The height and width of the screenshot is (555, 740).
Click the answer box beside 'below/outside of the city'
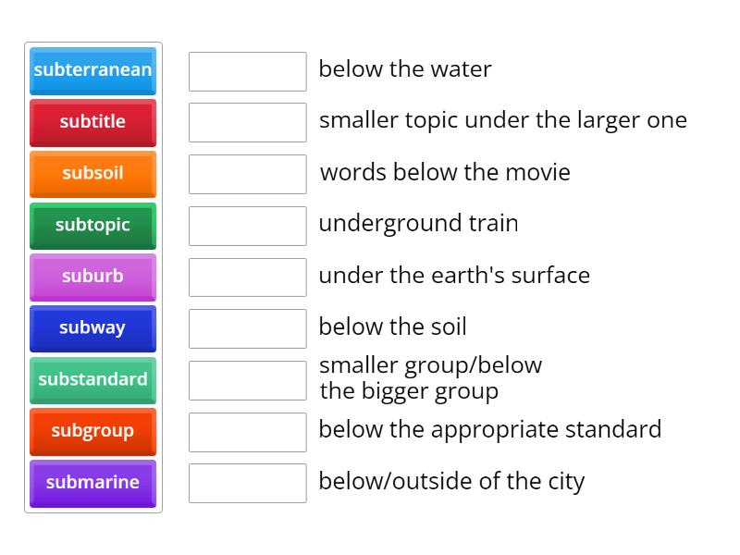[x=247, y=482]
